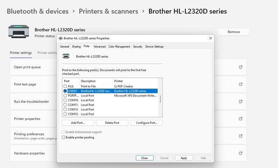Enable printer pooling checkbox
The image size is (278, 168).
point(64,137)
